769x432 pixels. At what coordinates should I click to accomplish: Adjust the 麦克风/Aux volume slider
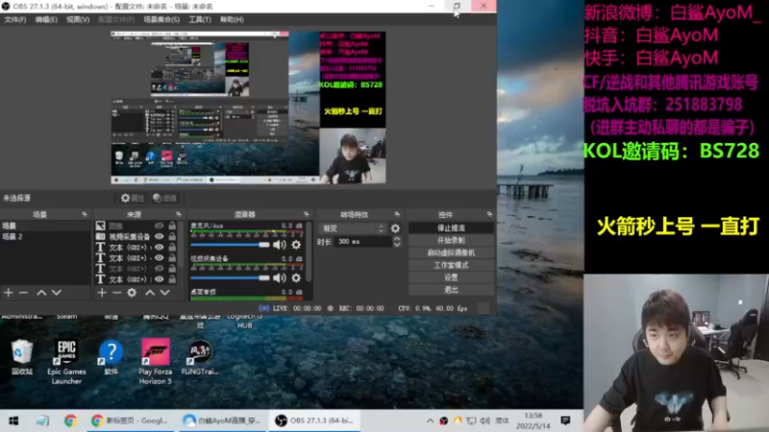click(230, 245)
